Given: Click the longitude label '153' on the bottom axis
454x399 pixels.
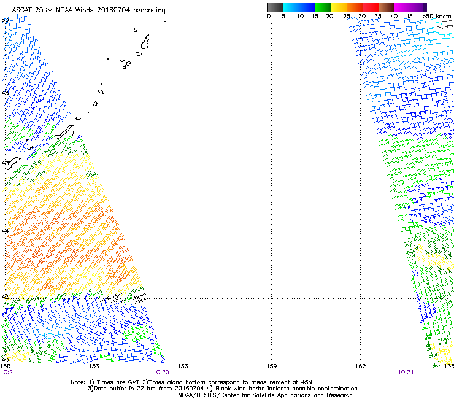Looking at the screenshot, I should (94, 366).
